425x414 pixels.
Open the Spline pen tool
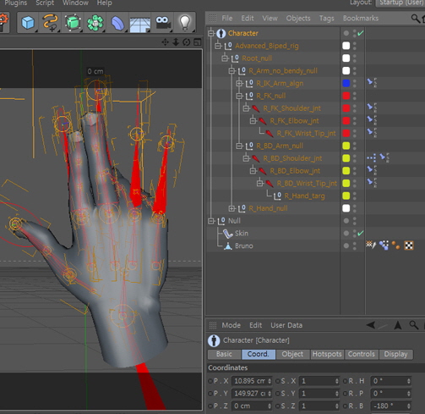[x=50, y=23]
